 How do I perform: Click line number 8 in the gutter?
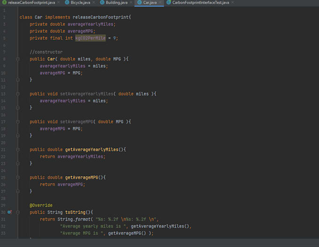pos(4,59)
